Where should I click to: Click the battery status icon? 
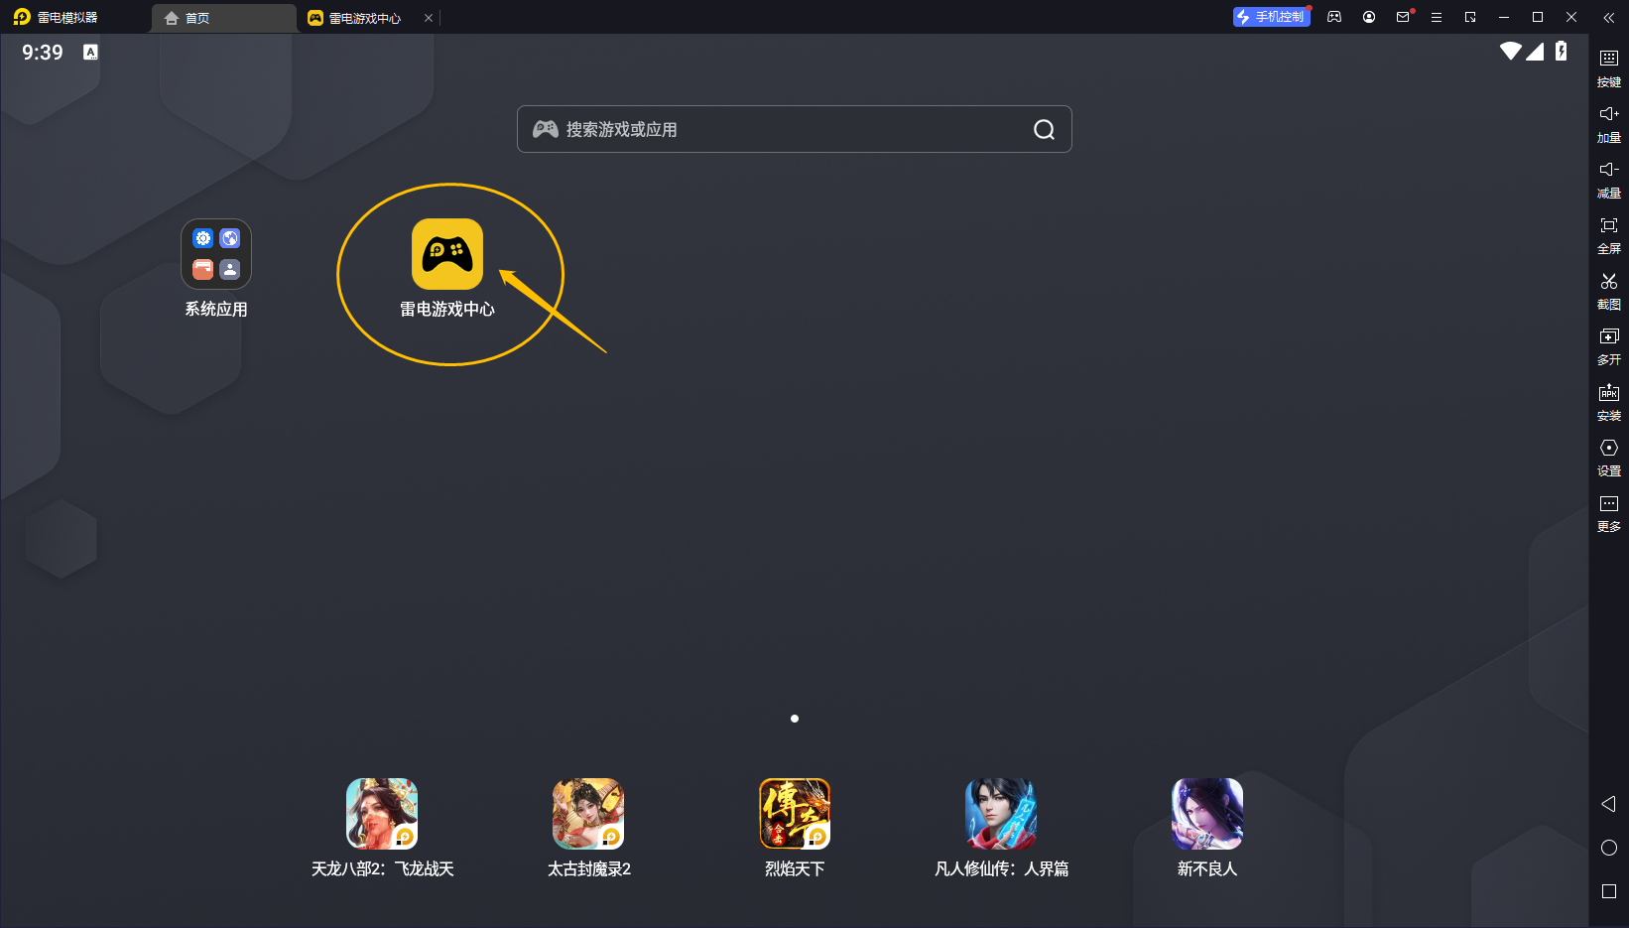[1562, 51]
